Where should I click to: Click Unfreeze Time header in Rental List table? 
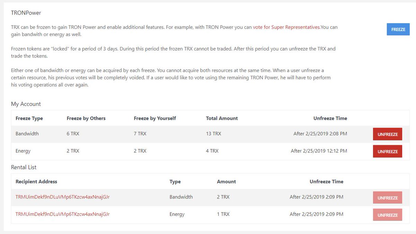coord(327,181)
